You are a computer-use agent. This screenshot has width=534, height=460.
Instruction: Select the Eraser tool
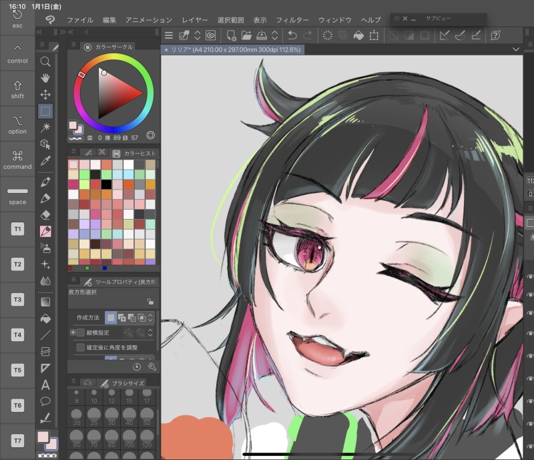45,215
